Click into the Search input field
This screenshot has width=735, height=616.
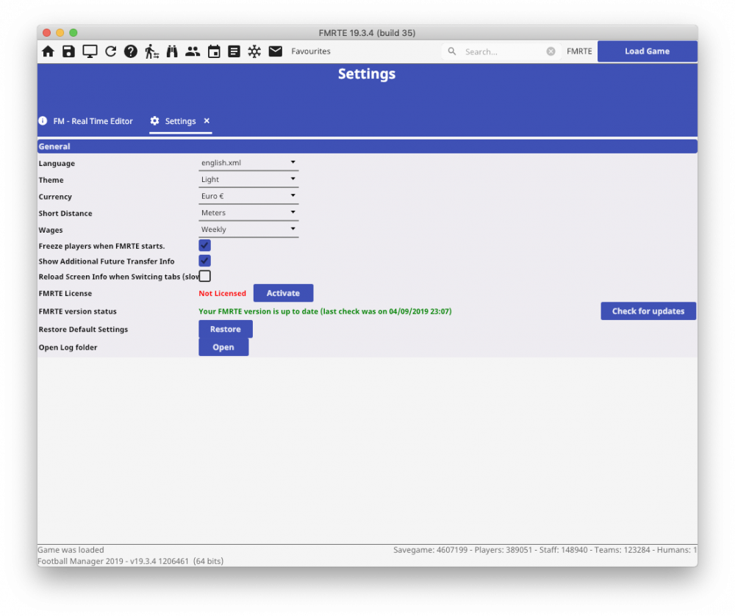tap(503, 52)
